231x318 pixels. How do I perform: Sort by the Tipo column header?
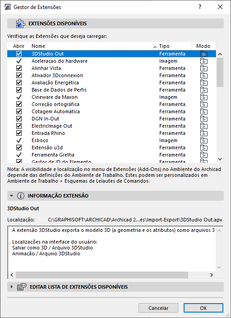coord(175,46)
